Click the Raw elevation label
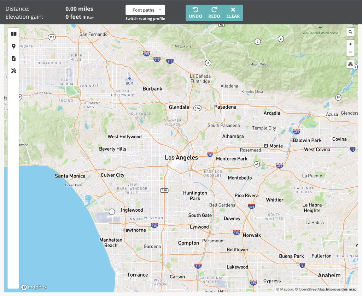 point(90,18)
